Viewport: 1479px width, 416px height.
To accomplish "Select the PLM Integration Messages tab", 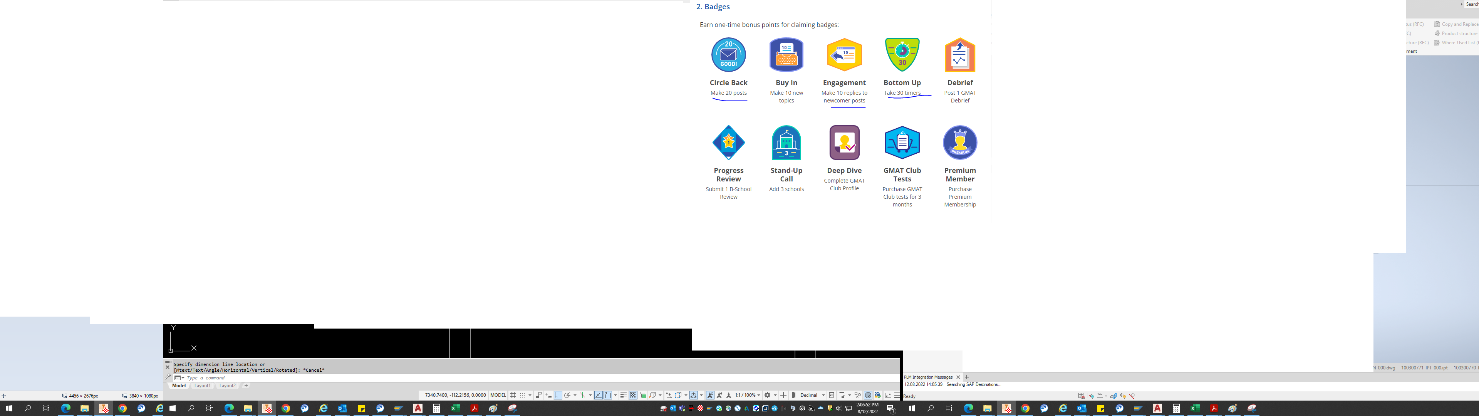I will click(928, 377).
